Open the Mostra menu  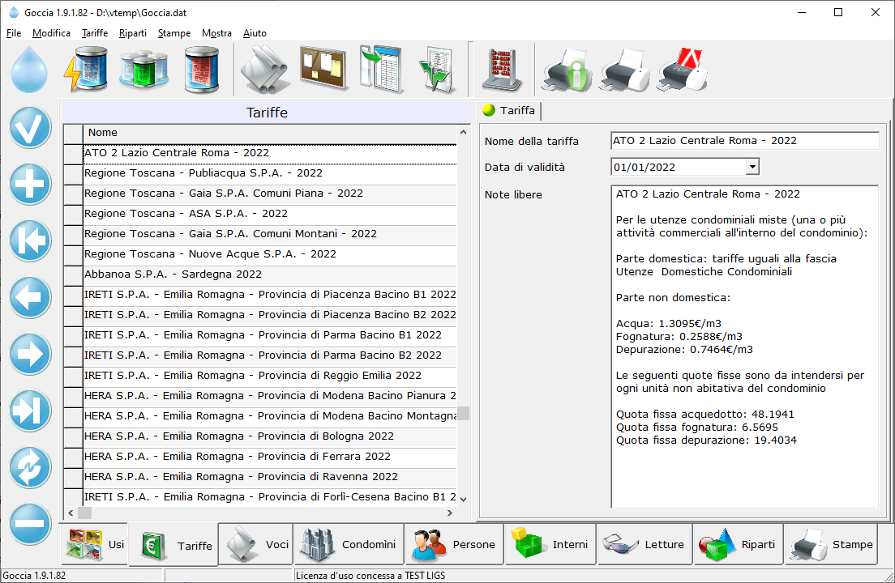coord(217,33)
